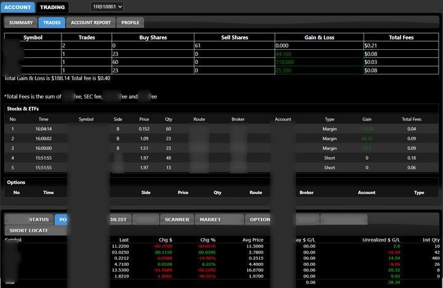
Task: Open the TRADING main tab
Action: pos(52,7)
